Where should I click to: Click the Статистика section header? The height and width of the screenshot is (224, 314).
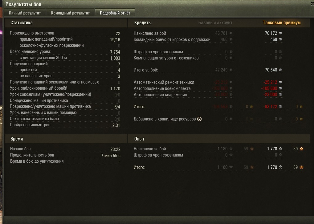tap(22, 22)
